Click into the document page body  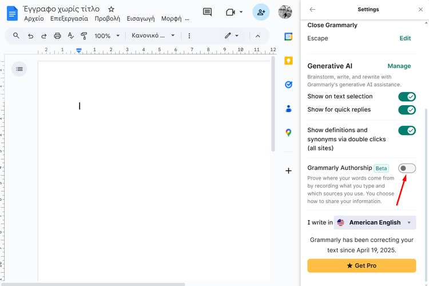coord(154,171)
